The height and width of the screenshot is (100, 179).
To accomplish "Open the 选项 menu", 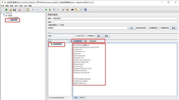I will (21, 6).
